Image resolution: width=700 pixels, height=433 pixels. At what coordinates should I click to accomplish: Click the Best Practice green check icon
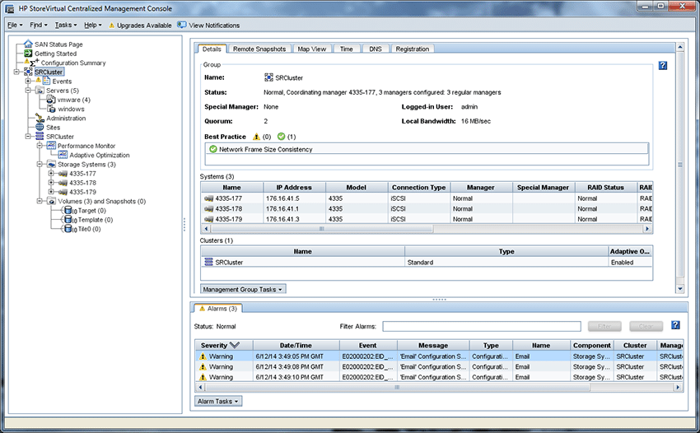click(281, 136)
